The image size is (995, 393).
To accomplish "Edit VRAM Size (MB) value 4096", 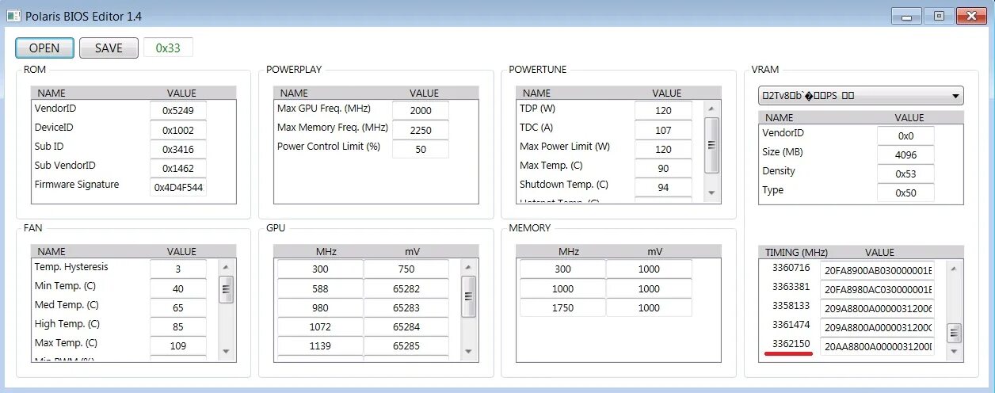I will pos(905,155).
